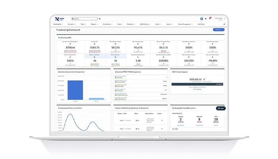Click the amount link in first reconcile row

(x=122, y=120)
